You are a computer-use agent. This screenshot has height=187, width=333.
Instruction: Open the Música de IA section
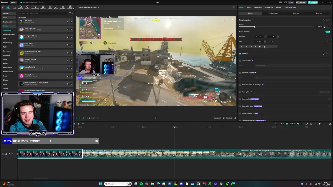(x=9, y=22)
